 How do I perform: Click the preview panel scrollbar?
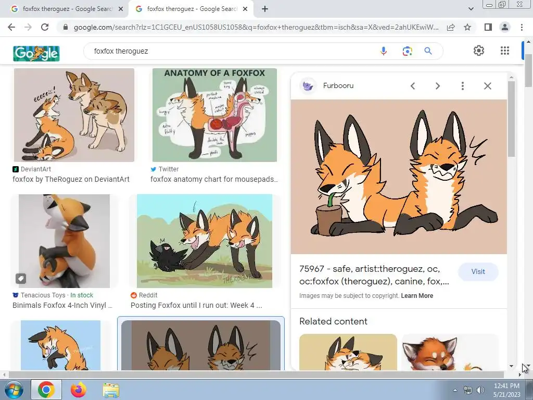(x=511, y=119)
